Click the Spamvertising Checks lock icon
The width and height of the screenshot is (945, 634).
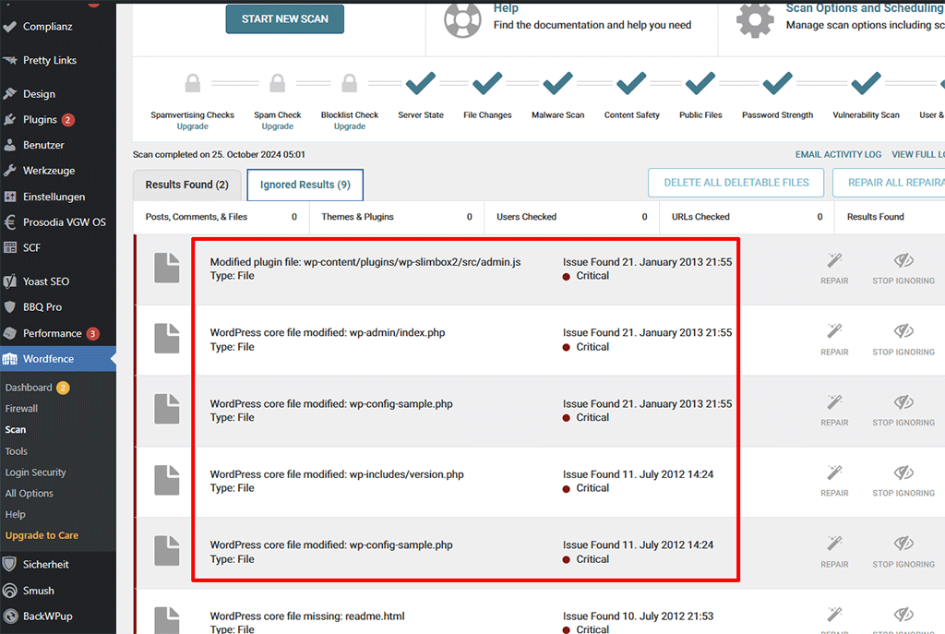[193, 85]
